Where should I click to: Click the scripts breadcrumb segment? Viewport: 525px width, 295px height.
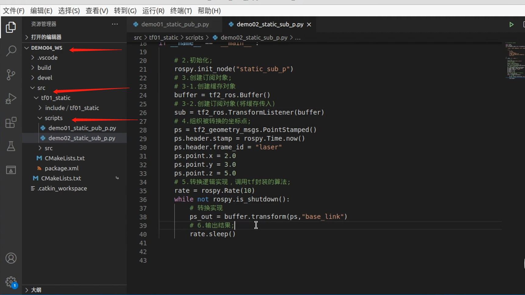194,37
